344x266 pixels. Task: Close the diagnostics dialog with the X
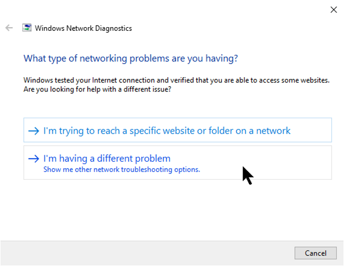pyautogui.click(x=334, y=10)
